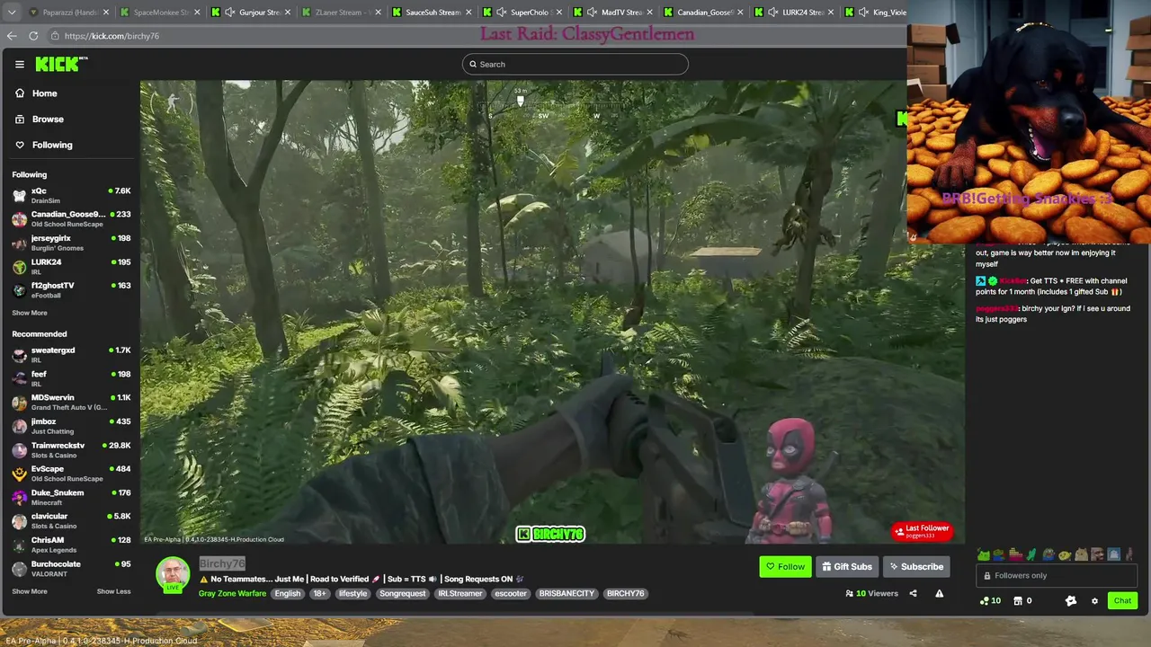Open the chat shop icon showing 0
This screenshot has width=1151, height=647.
tap(1022, 600)
